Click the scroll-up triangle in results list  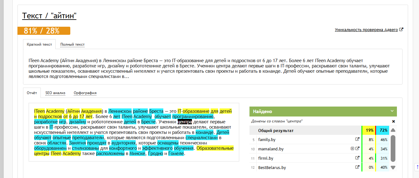[x=393, y=130]
